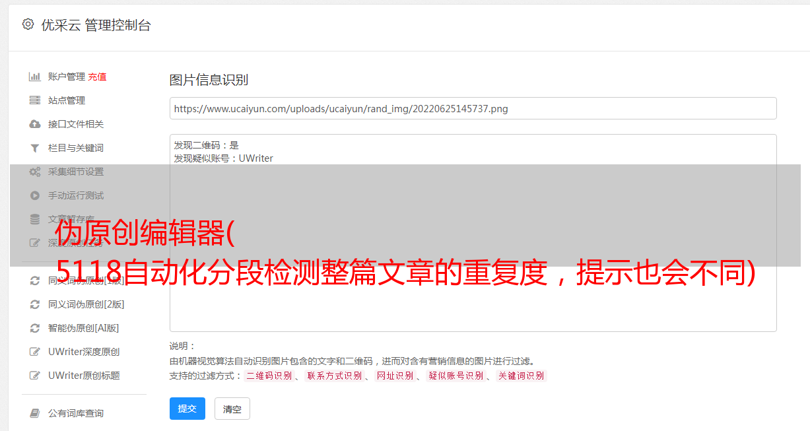Image resolution: width=810 pixels, height=431 pixels.
Task: Click the book icon for 公有词库查询
Action: pos(35,413)
